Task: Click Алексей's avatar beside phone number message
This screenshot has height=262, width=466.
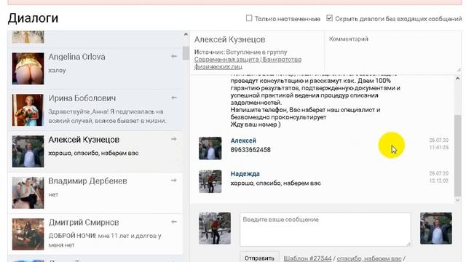Action: pos(210,148)
